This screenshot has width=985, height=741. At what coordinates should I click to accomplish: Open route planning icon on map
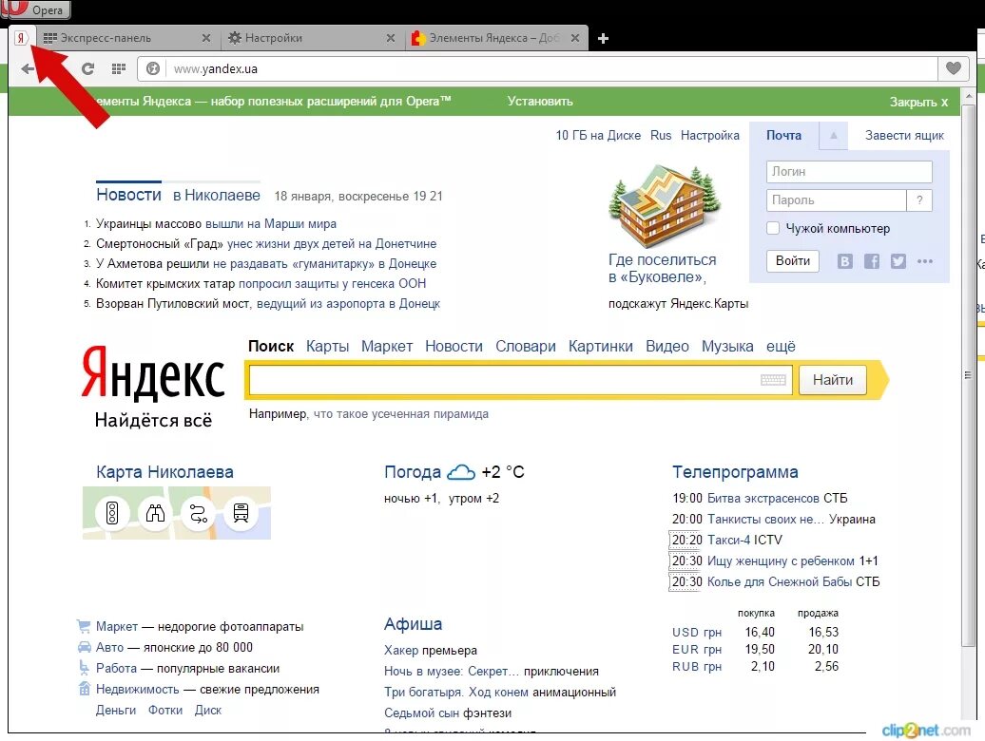tap(199, 513)
